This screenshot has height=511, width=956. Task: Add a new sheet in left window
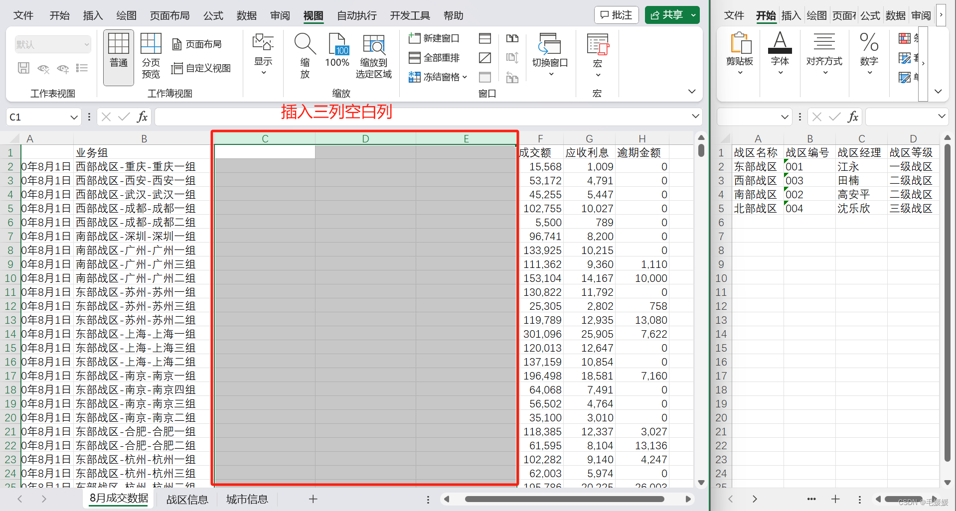click(x=313, y=499)
